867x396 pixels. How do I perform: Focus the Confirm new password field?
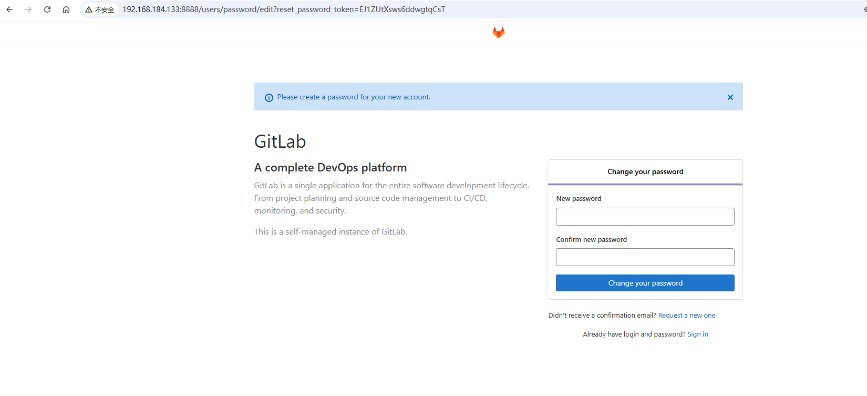pyautogui.click(x=645, y=257)
